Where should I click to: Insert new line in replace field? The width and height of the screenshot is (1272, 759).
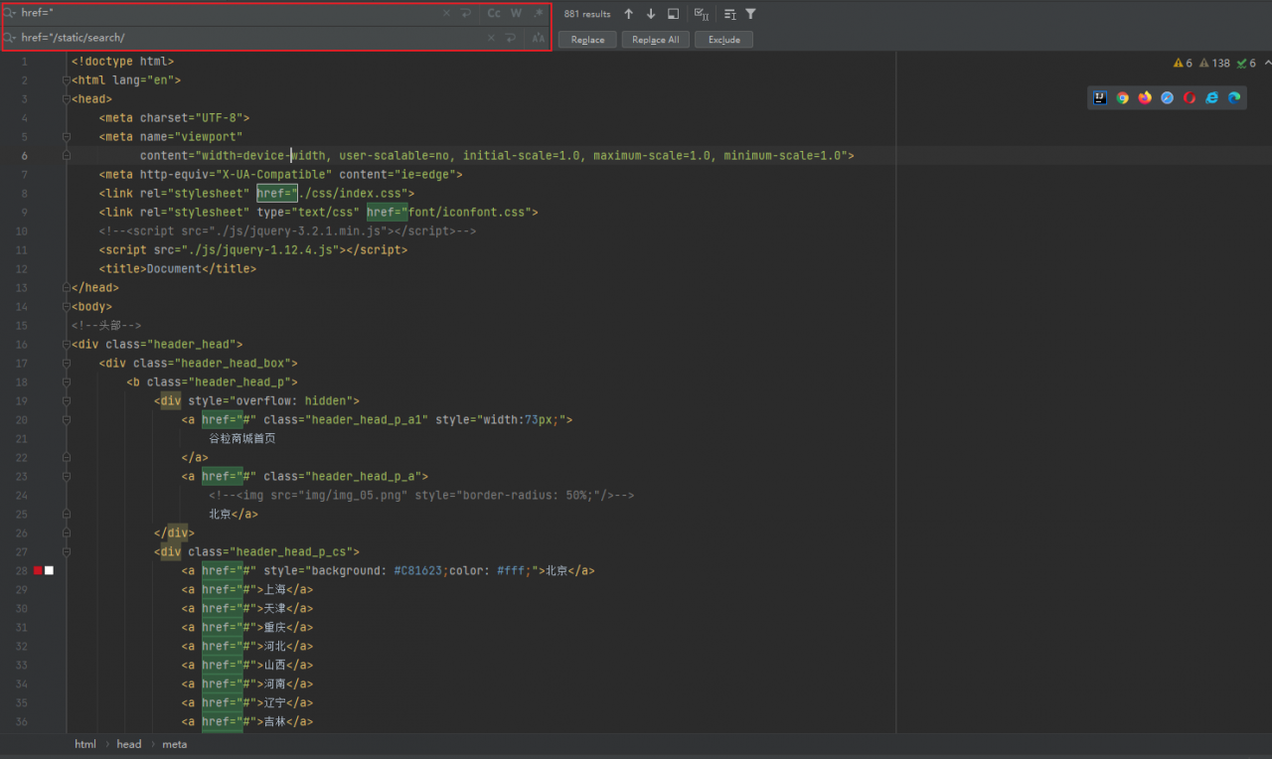tap(511, 38)
